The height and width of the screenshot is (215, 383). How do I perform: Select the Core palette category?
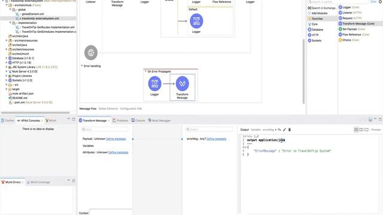[312, 24]
